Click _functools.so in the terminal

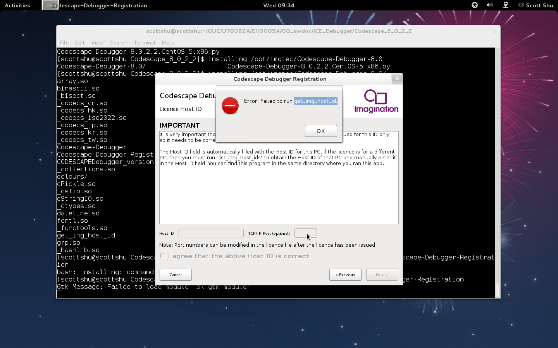(x=82, y=228)
